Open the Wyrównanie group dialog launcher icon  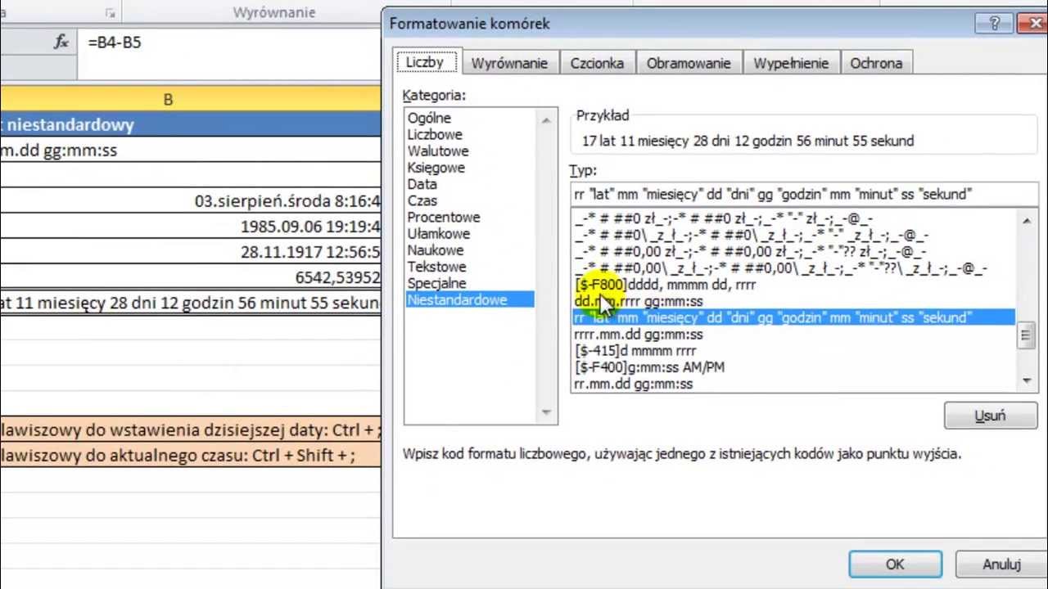[x=111, y=13]
